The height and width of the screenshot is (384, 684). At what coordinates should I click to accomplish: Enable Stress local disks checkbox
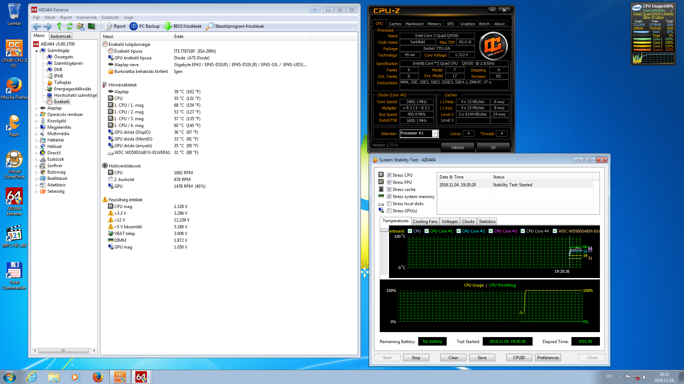click(389, 204)
